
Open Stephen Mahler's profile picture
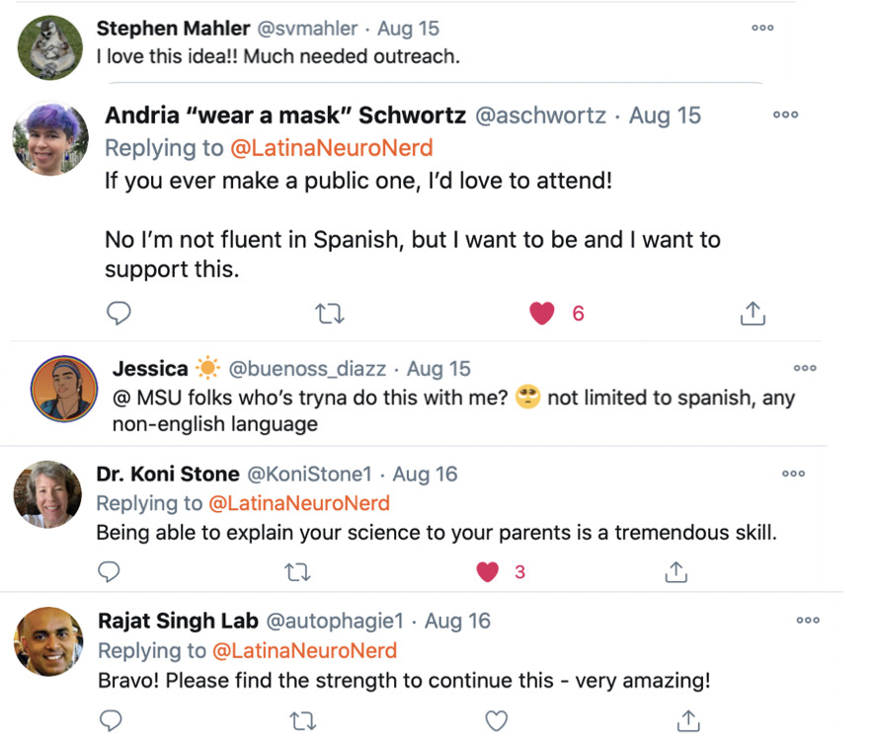pos(49,45)
